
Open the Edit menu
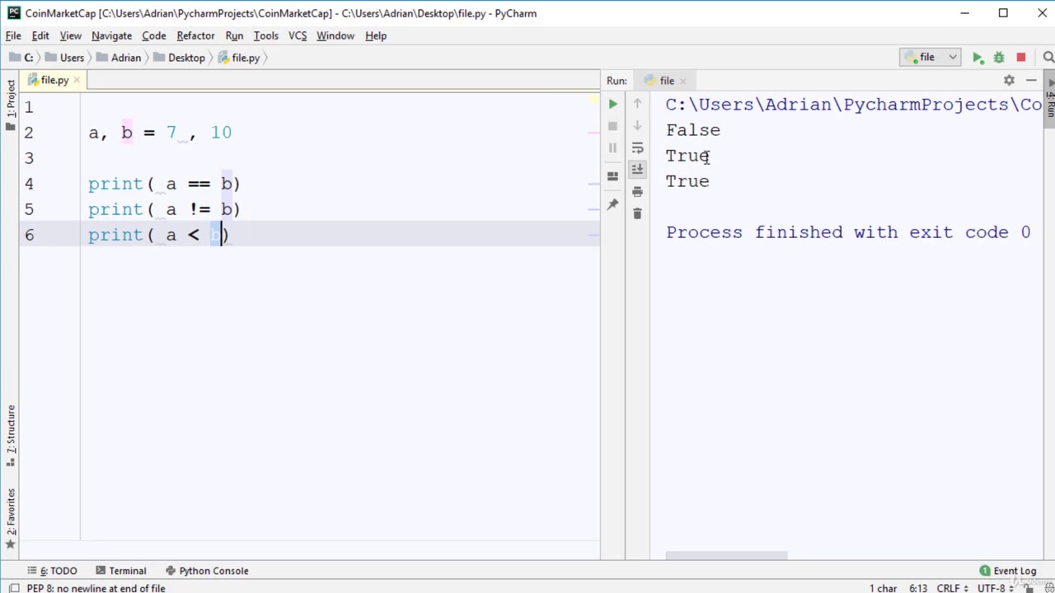click(x=40, y=35)
